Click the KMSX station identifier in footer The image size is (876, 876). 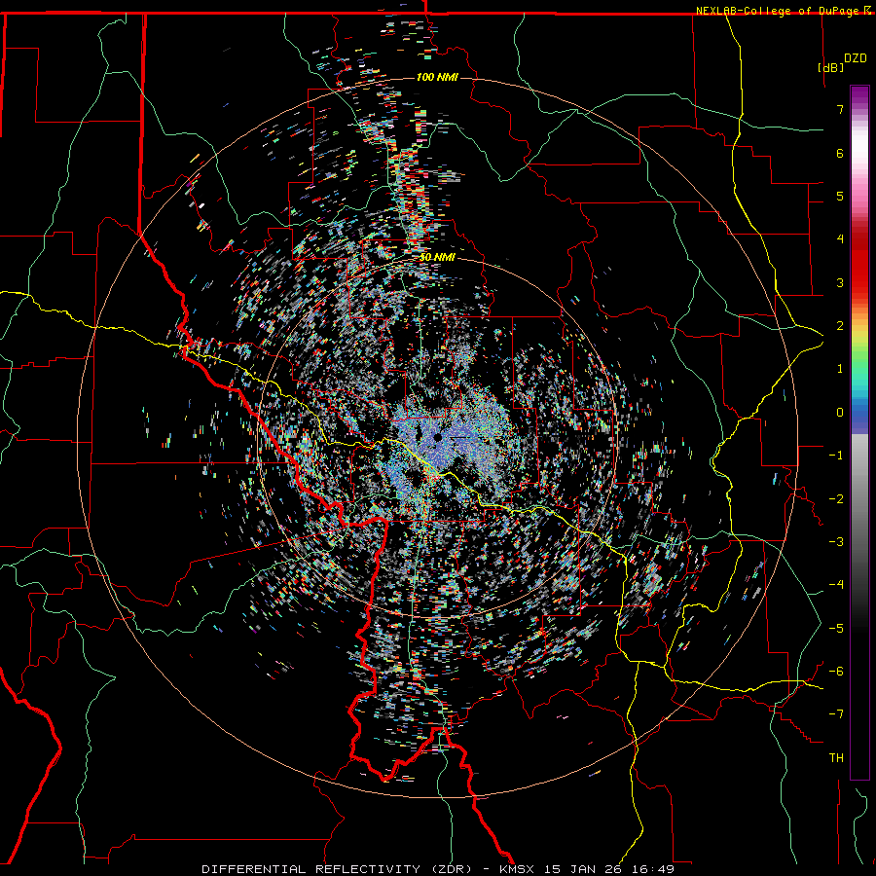click(x=517, y=869)
